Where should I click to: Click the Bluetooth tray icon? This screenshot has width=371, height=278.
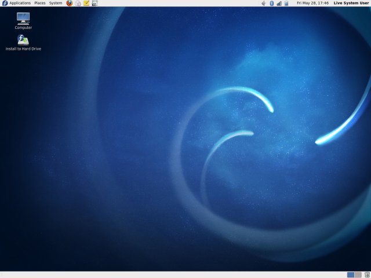click(x=272, y=3)
